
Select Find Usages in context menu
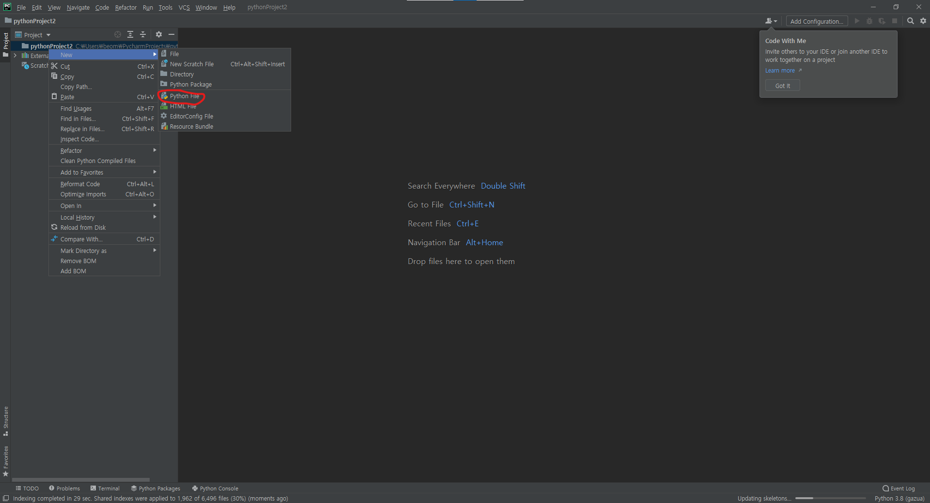pos(104,108)
